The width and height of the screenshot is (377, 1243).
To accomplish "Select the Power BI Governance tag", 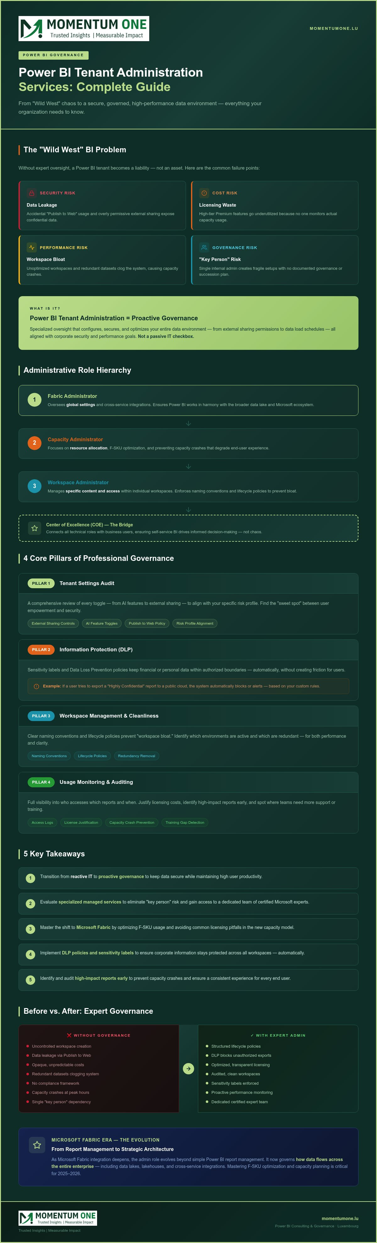I will [x=53, y=55].
